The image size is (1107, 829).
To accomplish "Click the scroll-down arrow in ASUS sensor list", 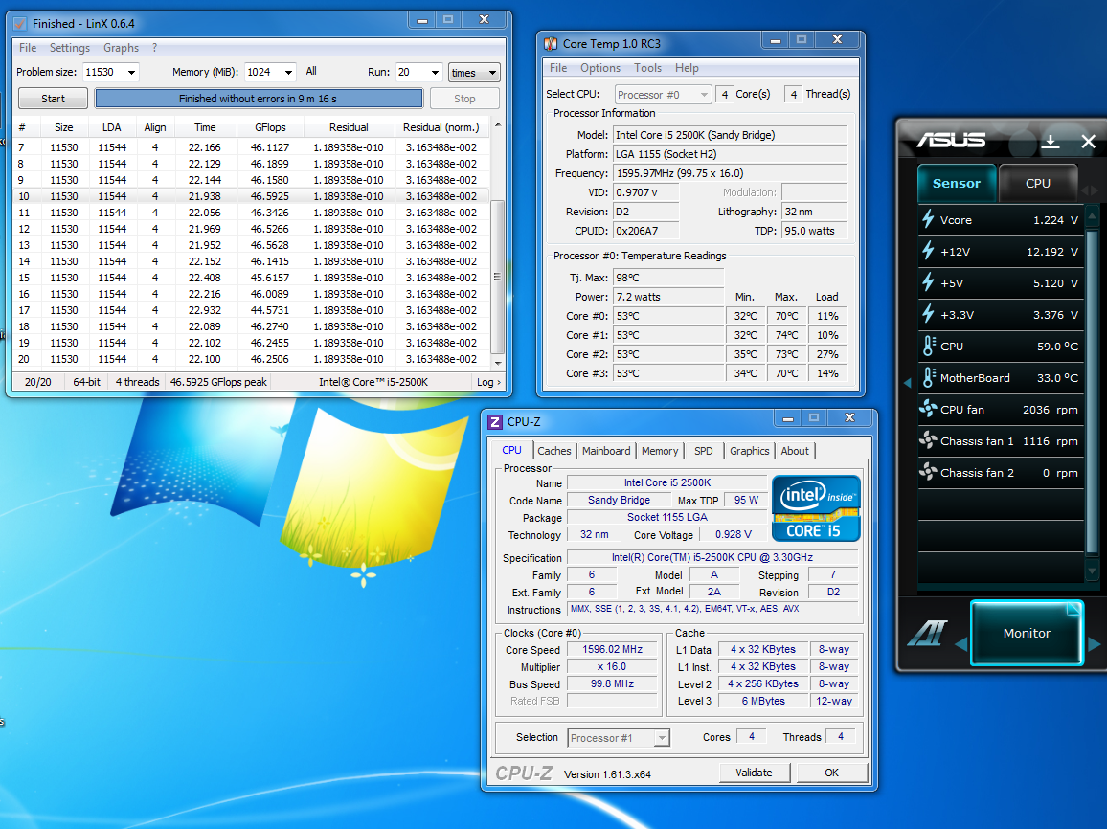I will [x=1093, y=571].
